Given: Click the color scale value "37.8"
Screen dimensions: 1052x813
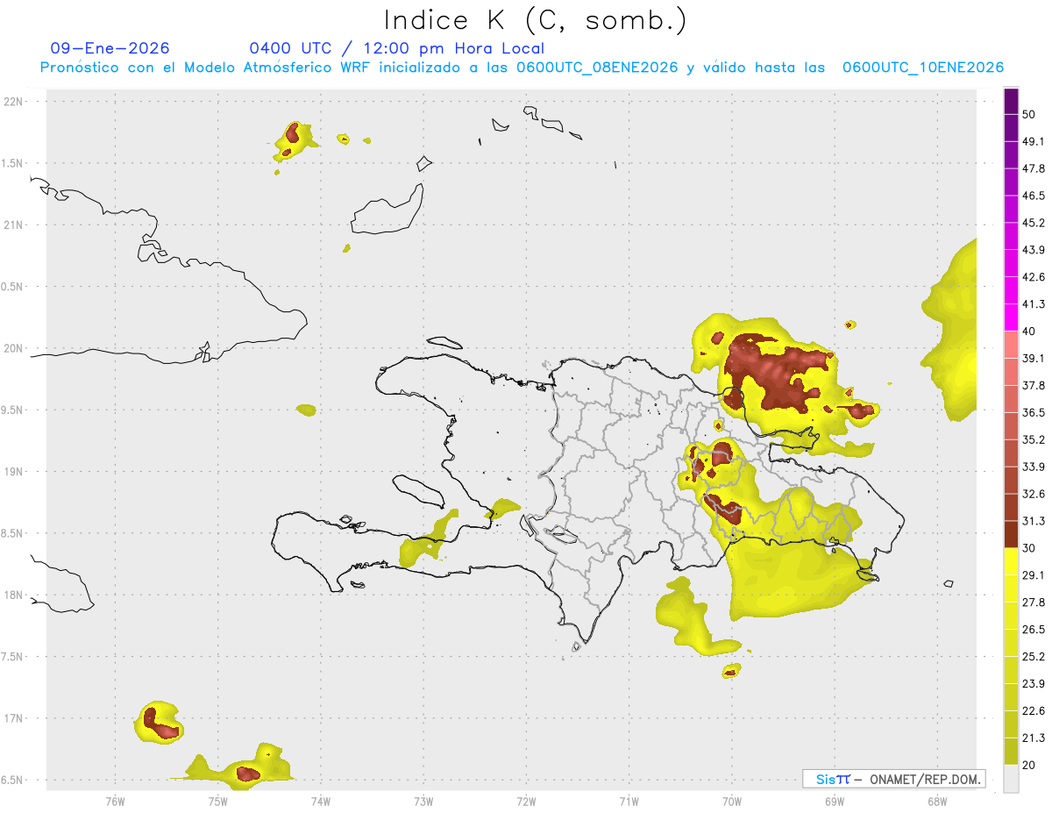Looking at the screenshot, I should (x=1034, y=385).
